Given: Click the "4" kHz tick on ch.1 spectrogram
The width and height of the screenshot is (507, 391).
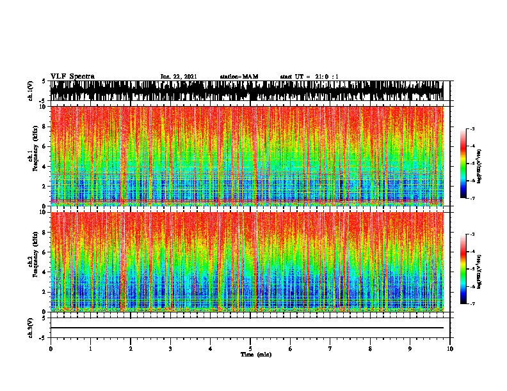Looking at the screenshot, I should tap(44, 167).
